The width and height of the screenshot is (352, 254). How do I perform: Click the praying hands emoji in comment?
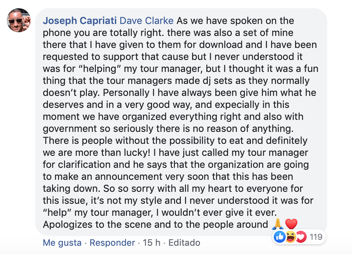pos(277,224)
